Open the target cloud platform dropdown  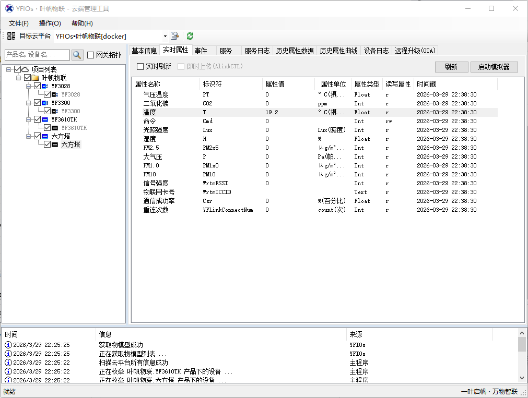click(x=166, y=36)
